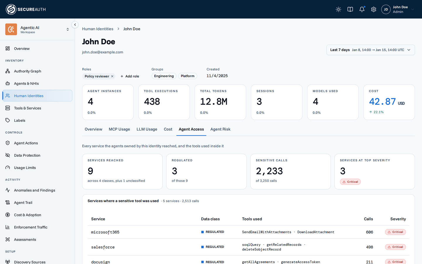
Task: Click the Human Identities breadcrumb link
Action: pyautogui.click(x=98, y=29)
